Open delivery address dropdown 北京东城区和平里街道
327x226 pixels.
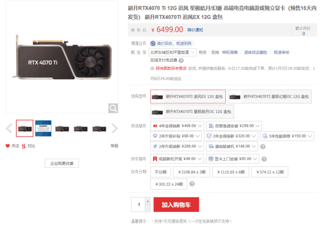[x=172, y=52]
